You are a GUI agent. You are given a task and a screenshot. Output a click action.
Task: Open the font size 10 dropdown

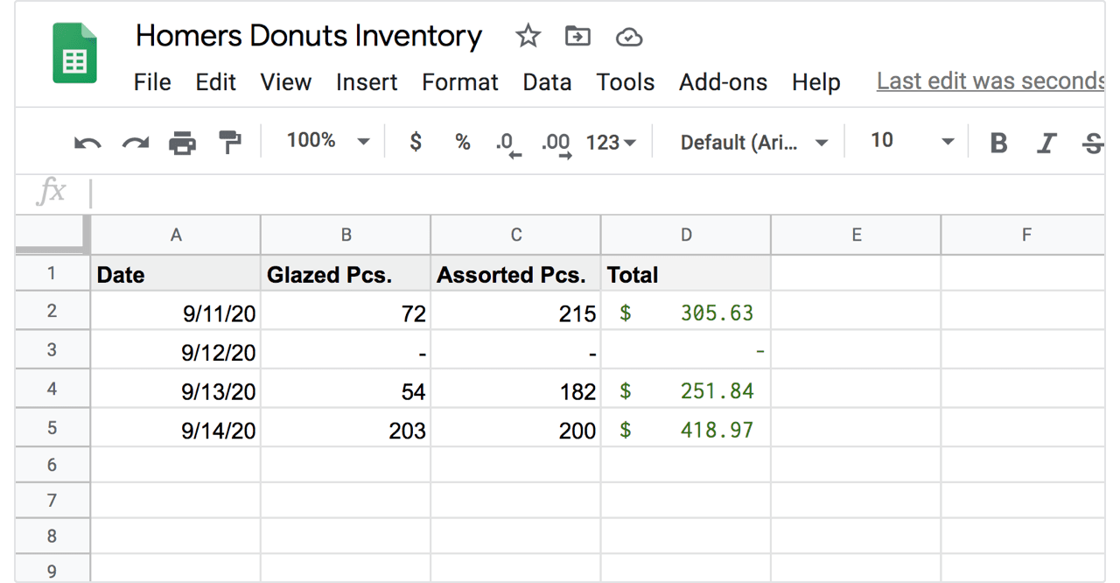coord(912,141)
